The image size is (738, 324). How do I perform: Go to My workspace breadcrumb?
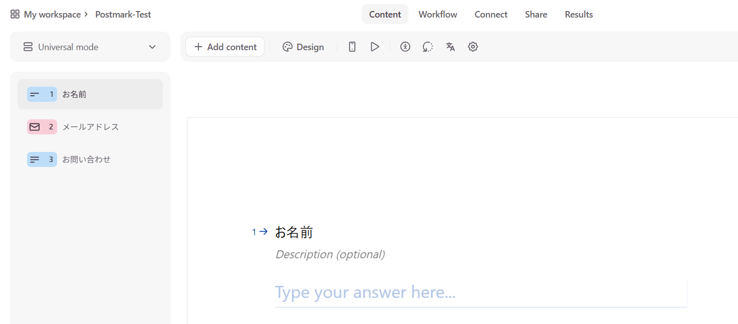[52, 15]
